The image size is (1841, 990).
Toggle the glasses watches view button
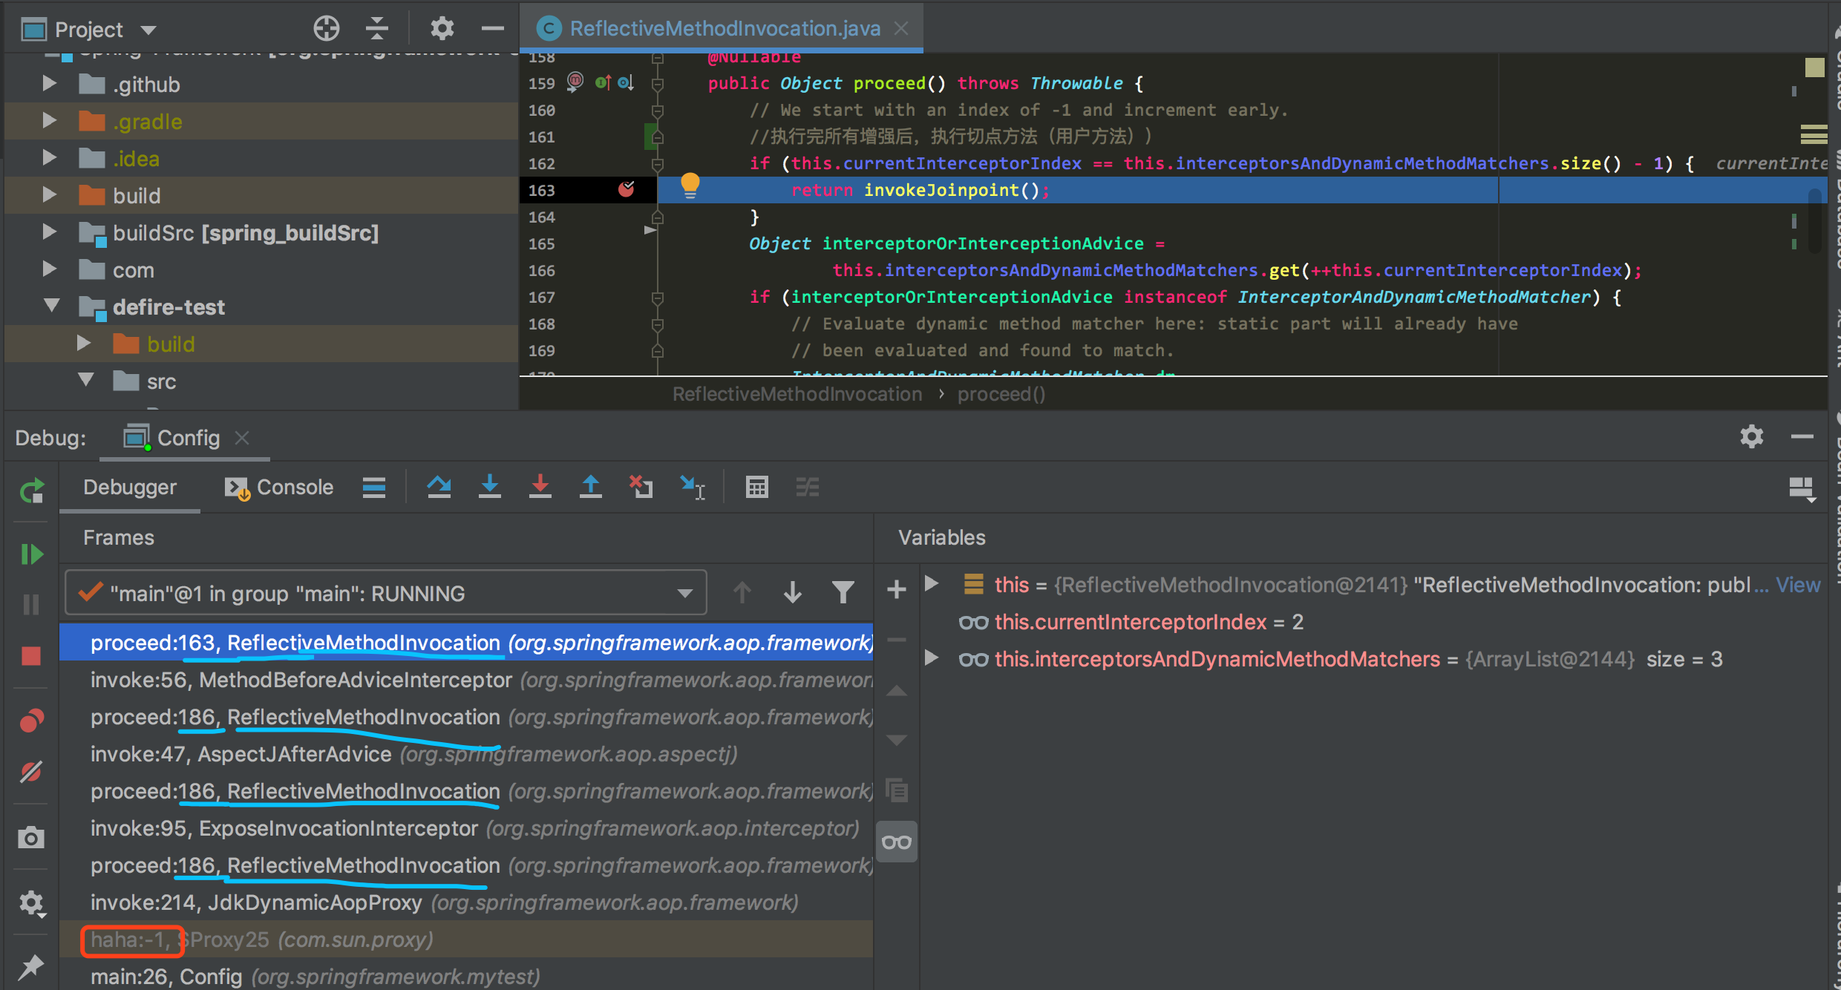897,842
